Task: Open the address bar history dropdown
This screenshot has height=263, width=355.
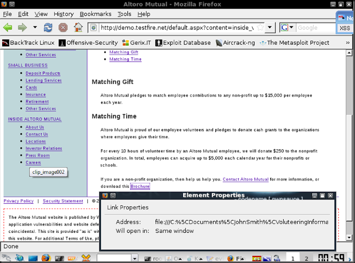Action: 270,28
